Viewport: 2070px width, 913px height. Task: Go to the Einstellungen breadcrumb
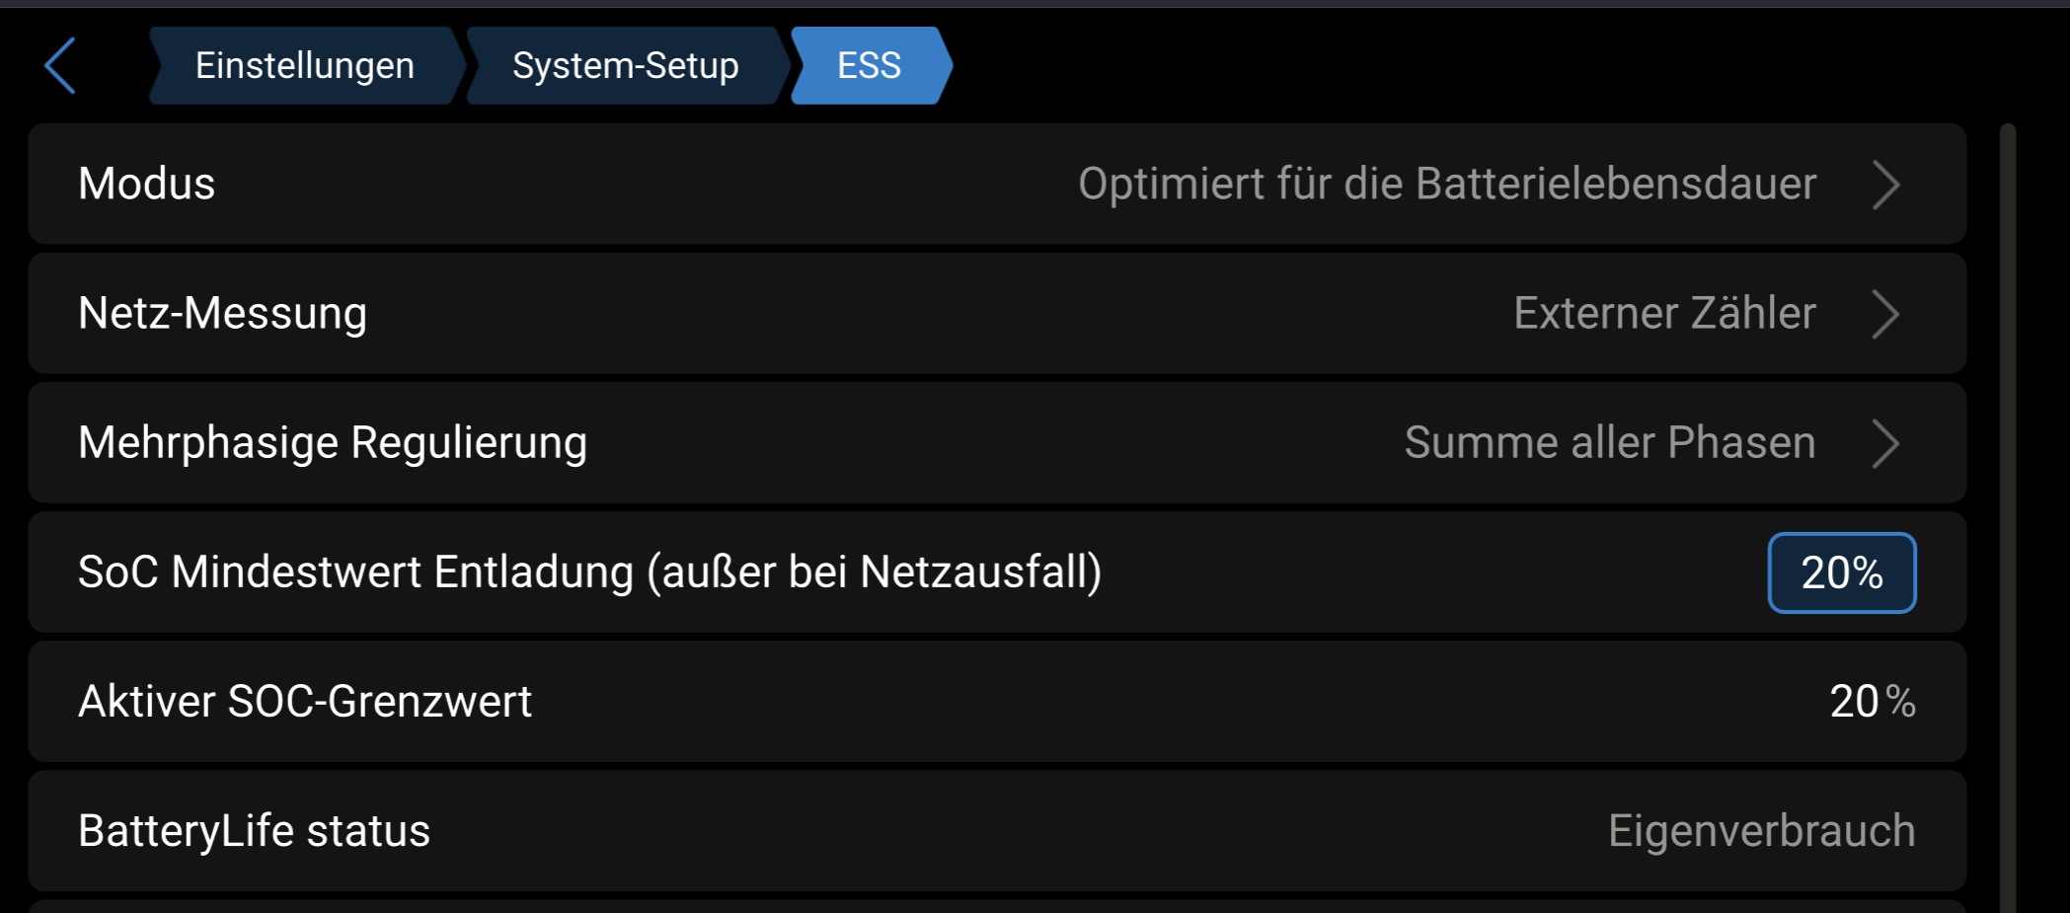pyautogui.click(x=304, y=66)
